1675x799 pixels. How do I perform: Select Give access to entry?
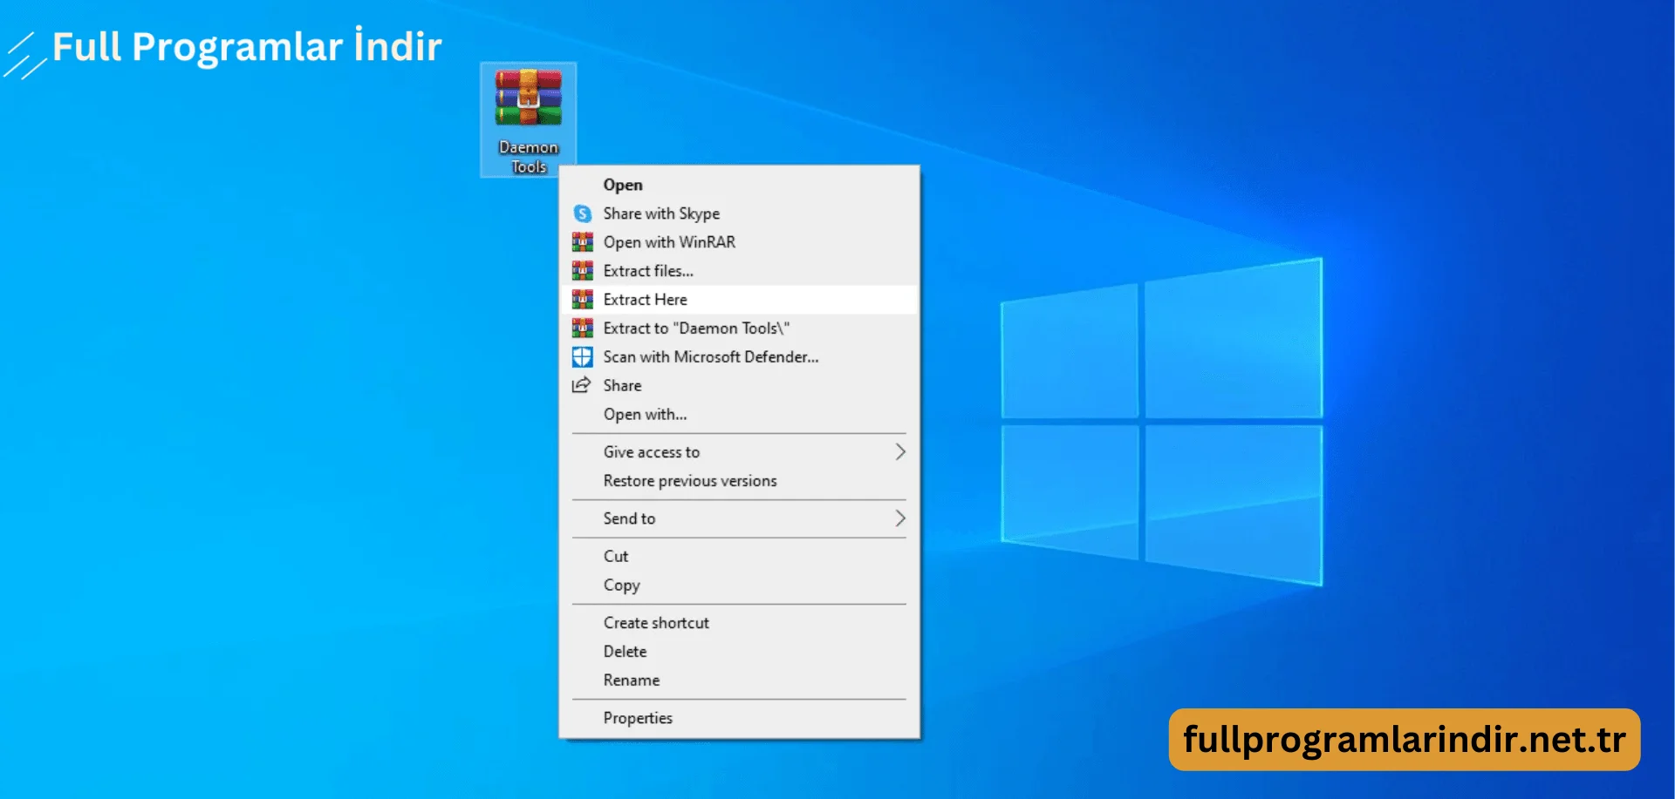point(739,452)
